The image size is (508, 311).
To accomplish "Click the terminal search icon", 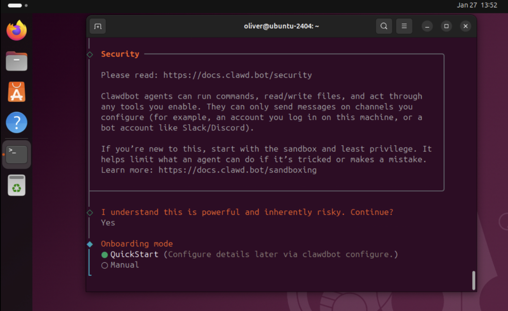I will [x=384, y=26].
